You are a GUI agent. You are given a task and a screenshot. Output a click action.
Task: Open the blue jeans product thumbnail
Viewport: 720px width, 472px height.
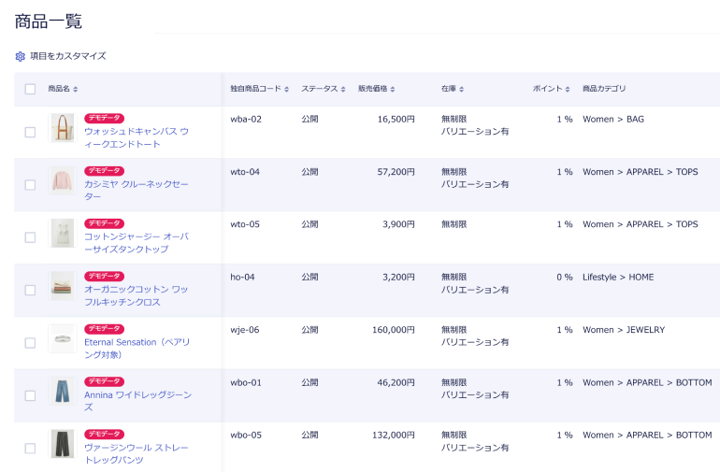point(63,392)
